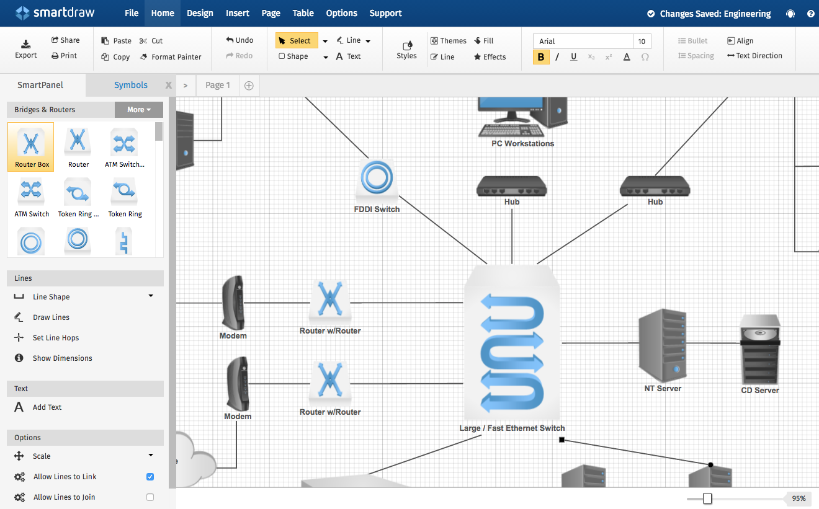Open the Line Shape dropdown arrow
Screen dimensions: 819x509
click(151, 296)
